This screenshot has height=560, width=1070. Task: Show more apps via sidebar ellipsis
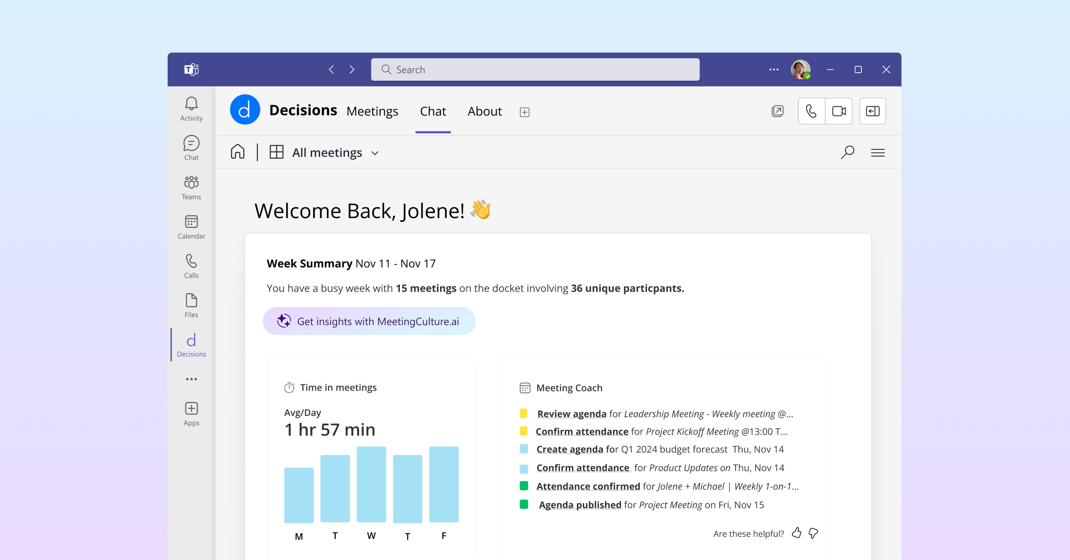tap(191, 379)
